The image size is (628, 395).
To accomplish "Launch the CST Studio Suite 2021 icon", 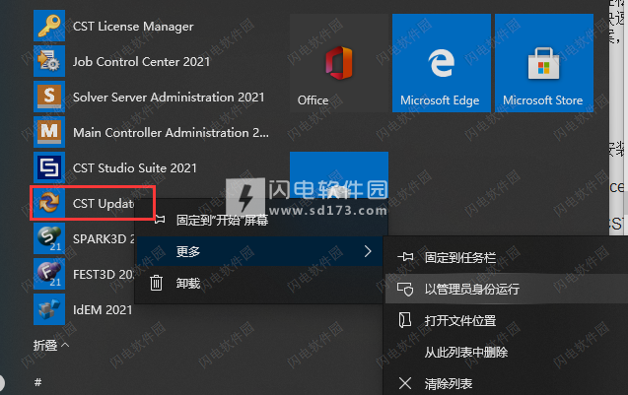I will (x=49, y=167).
